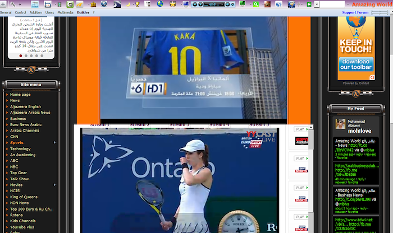
Task: Click the rightmost small round radio player button
Action: [232, 4]
